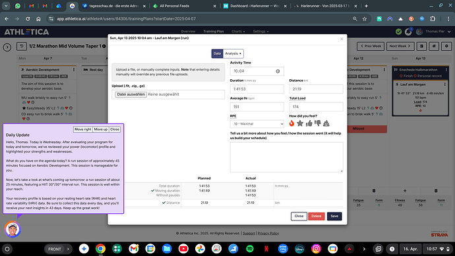Switch to the Data toggle view
Image resolution: width=455 pixels, height=256 pixels.
(217, 53)
